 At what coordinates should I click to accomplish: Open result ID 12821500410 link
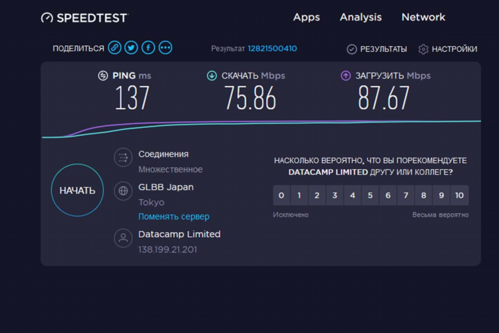coord(272,49)
